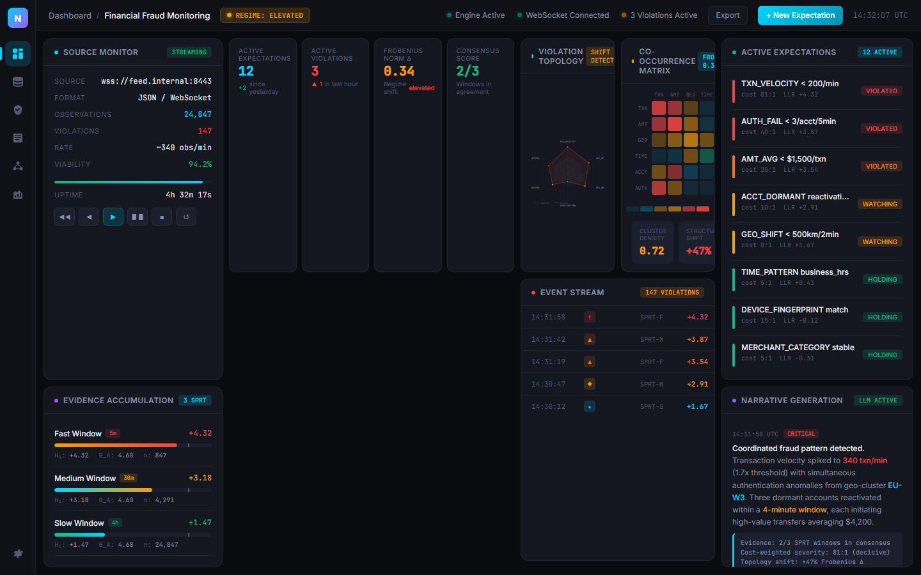Select the shield security icon in sidebar
Viewport: 921px width, 575px height.
(x=18, y=110)
